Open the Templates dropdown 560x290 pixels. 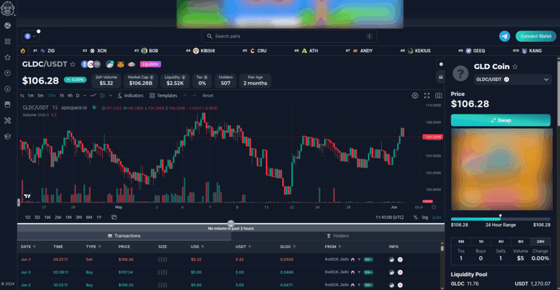(163, 95)
